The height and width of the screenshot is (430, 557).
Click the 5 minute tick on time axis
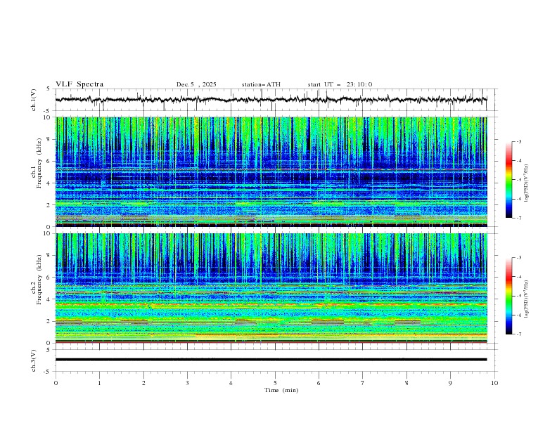[275, 383]
